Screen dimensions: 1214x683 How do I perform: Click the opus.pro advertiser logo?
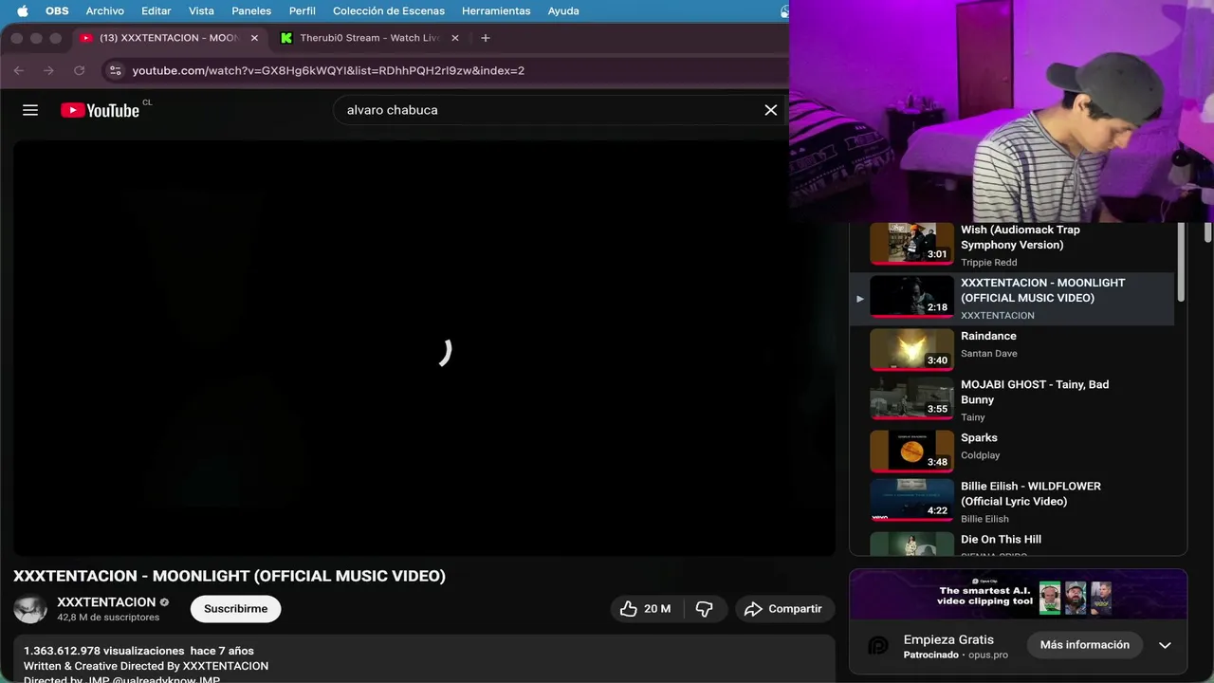(878, 645)
